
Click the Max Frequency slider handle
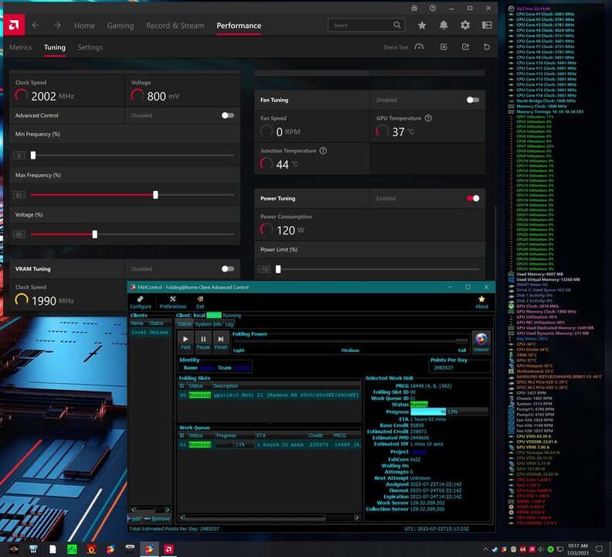(156, 195)
